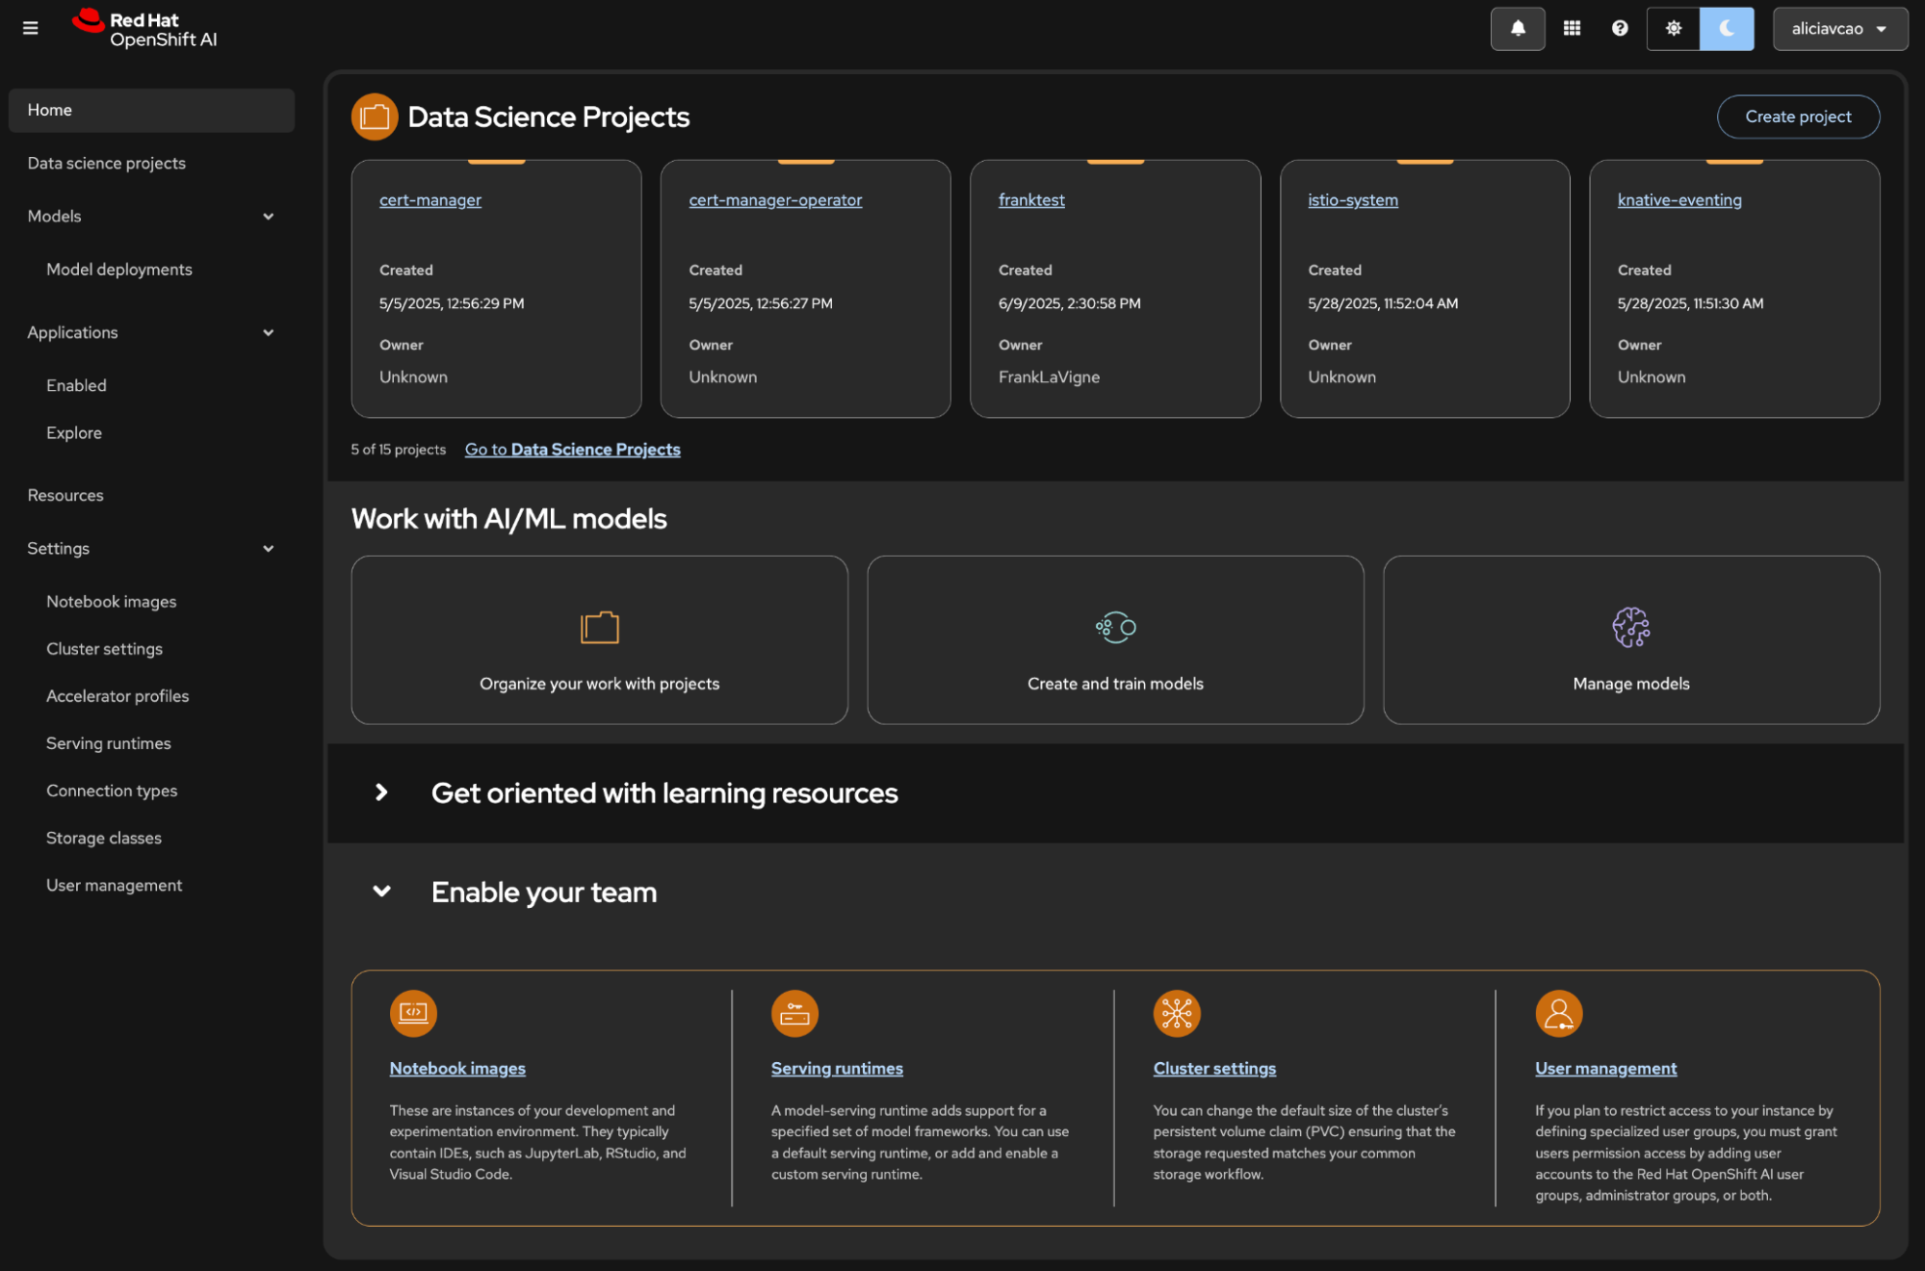Open the application launcher grid icon
This screenshot has width=1925, height=1271.
(1572, 28)
